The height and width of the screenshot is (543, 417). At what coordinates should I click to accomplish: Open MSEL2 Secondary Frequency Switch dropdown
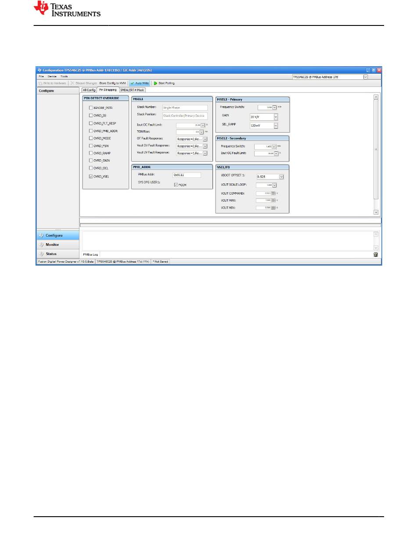[274, 147]
